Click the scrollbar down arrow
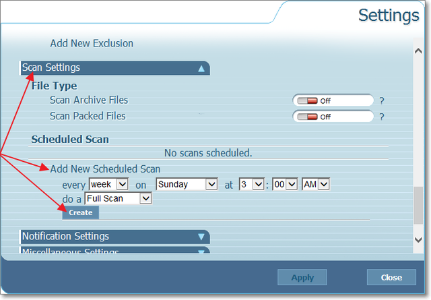The width and height of the screenshot is (431, 300). pyautogui.click(x=418, y=239)
